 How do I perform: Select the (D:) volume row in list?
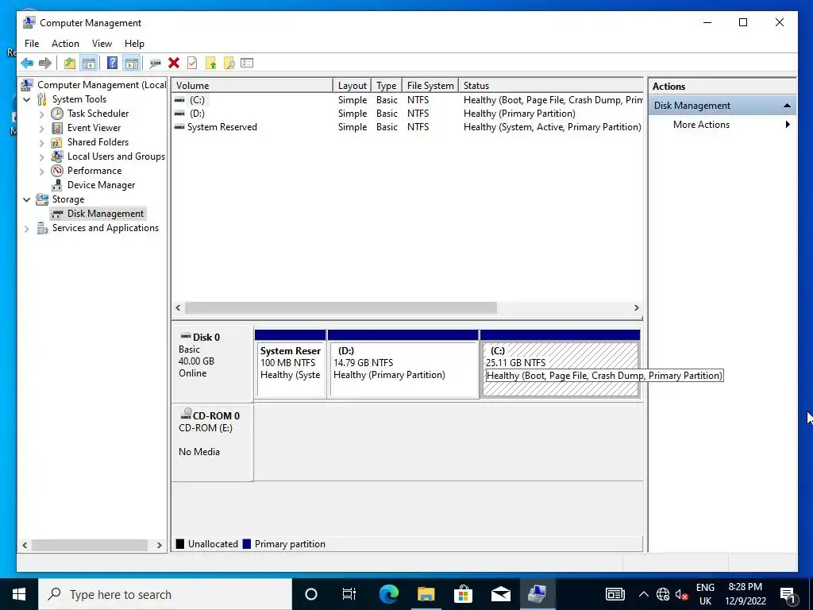[407, 114]
